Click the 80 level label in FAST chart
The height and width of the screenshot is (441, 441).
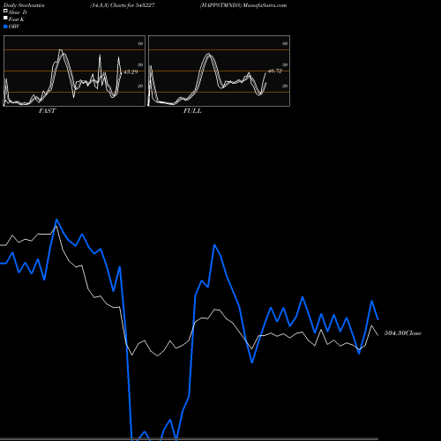tap(140, 43)
